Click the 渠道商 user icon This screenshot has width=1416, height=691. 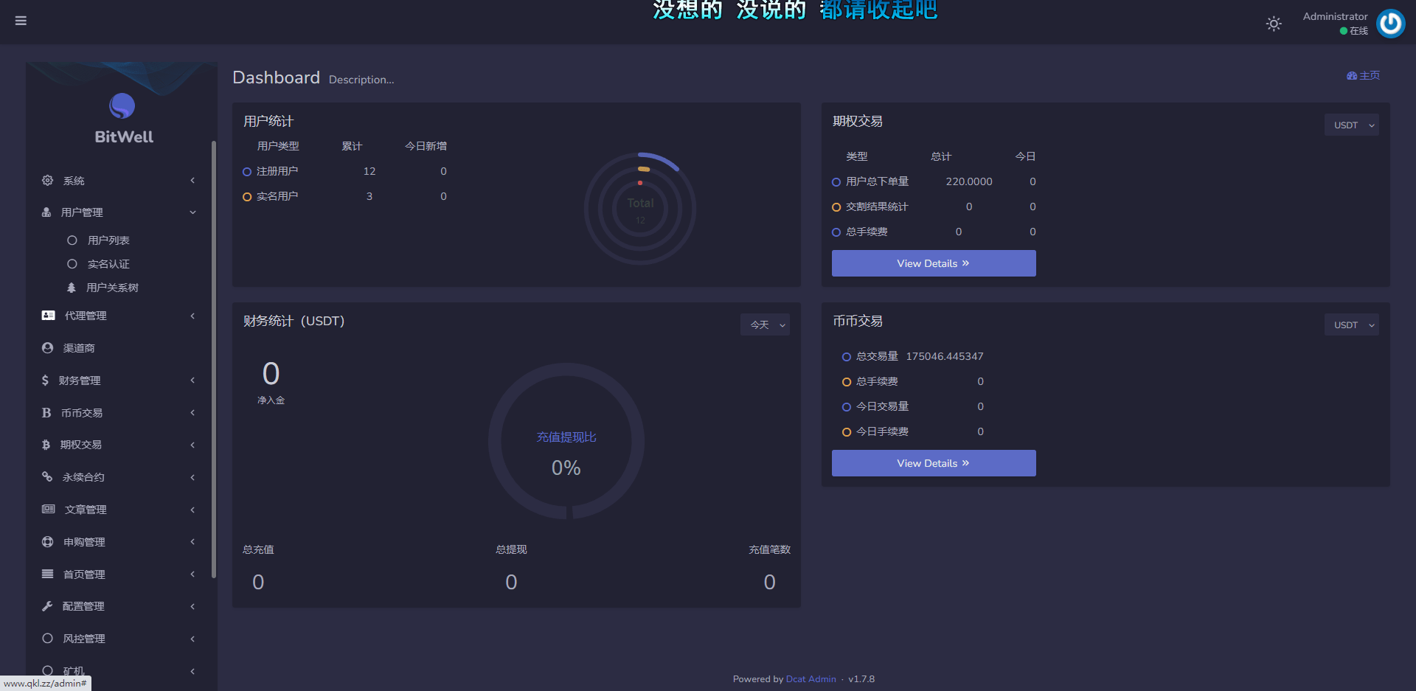coord(47,347)
